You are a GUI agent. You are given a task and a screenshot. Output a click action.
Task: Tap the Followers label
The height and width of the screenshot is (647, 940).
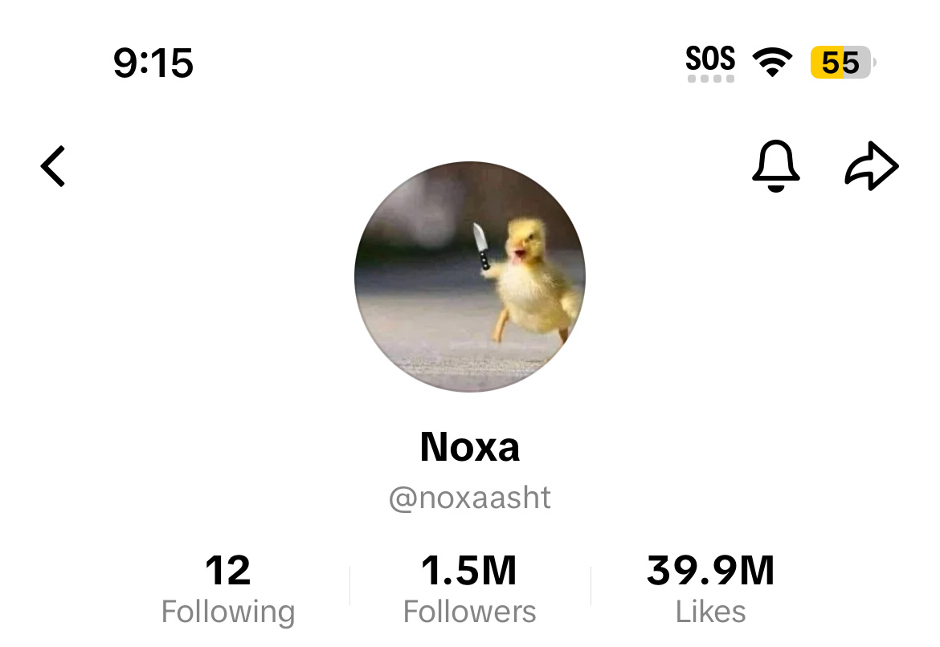coord(469,612)
